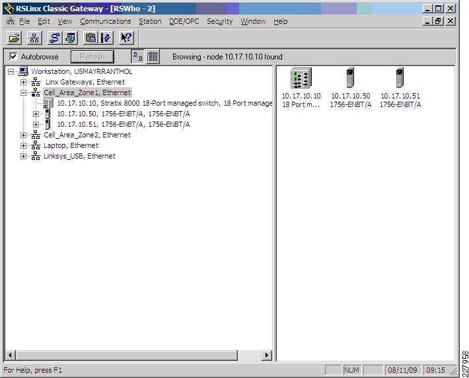
Task: Click the Workstation computer icon in tree
Action: coord(23,71)
